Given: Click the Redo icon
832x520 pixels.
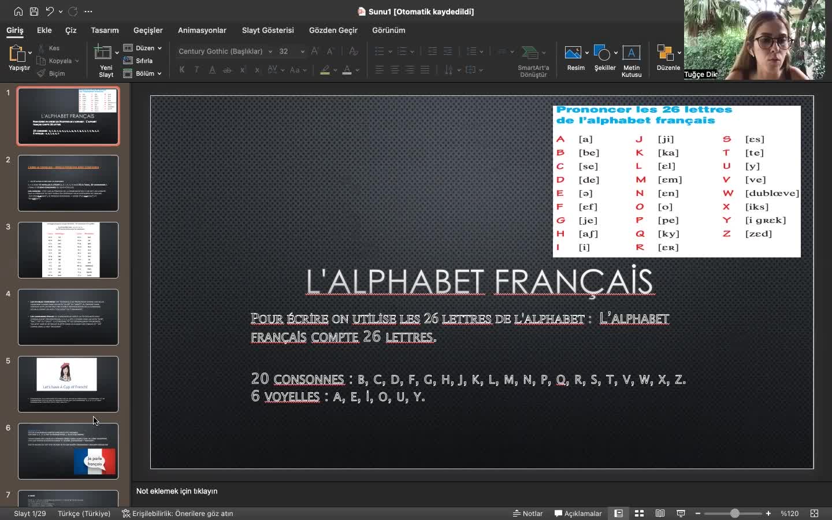Looking at the screenshot, I should [73, 12].
